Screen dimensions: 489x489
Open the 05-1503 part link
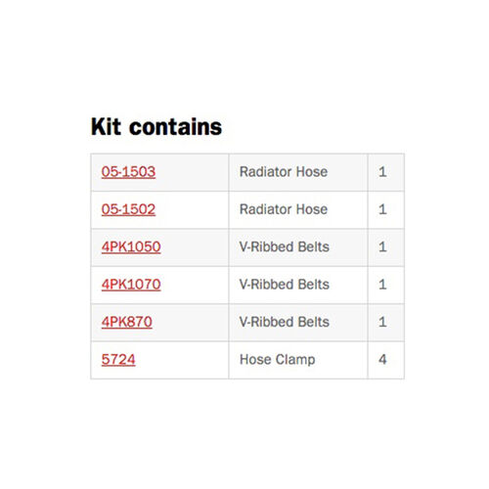coord(128,172)
